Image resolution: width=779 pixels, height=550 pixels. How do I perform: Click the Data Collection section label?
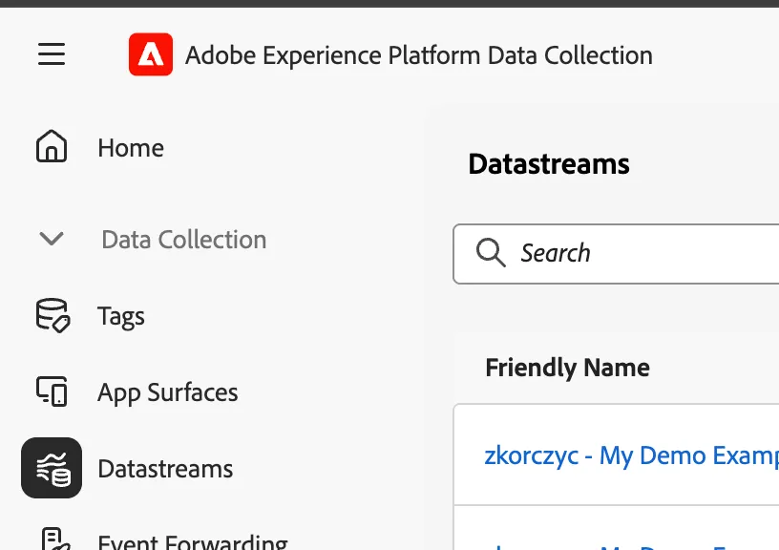pos(184,240)
